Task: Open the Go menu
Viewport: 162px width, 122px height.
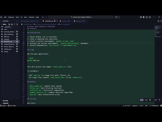Action: click(x=22, y=17)
